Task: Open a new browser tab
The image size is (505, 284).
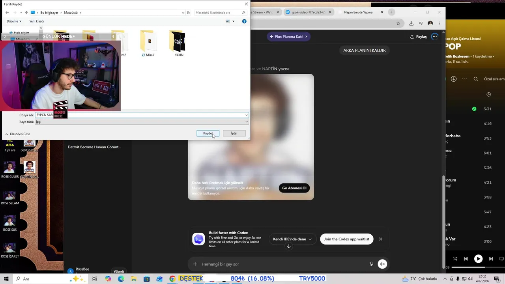Action: tap(391, 12)
